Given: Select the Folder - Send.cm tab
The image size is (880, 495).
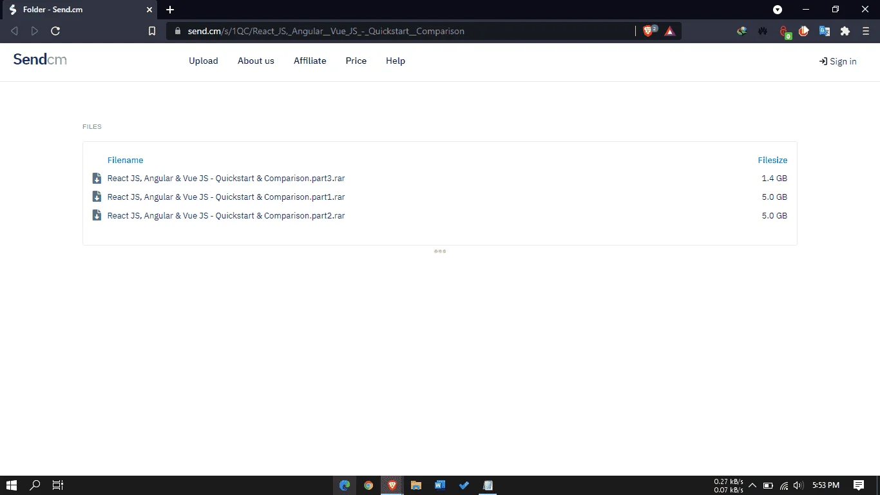Looking at the screenshot, I should click(79, 10).
